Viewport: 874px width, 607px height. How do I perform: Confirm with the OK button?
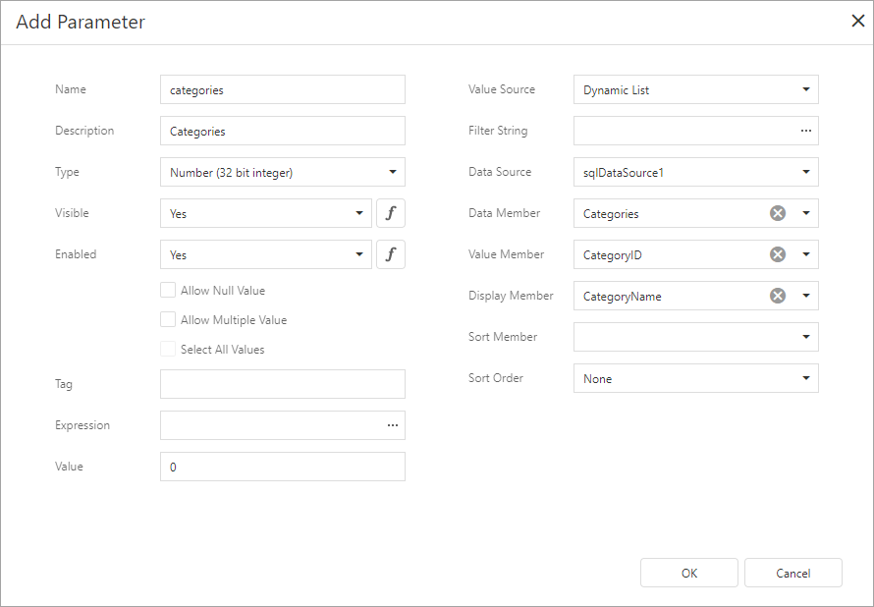click(688, 573)
